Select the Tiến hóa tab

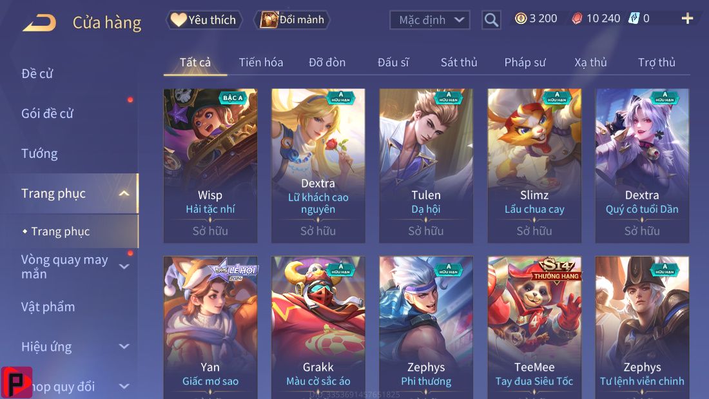(261, 63)
